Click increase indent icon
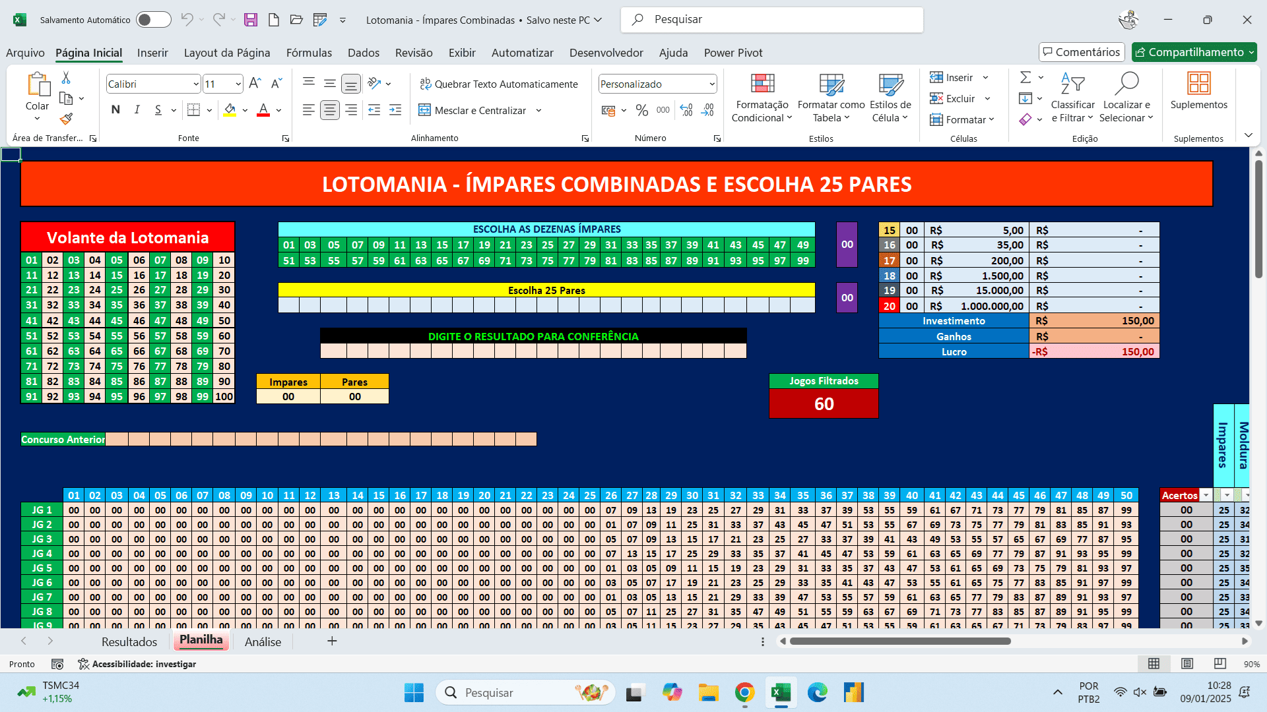This screenshot has width=1267, height=712. coord(395,110)
